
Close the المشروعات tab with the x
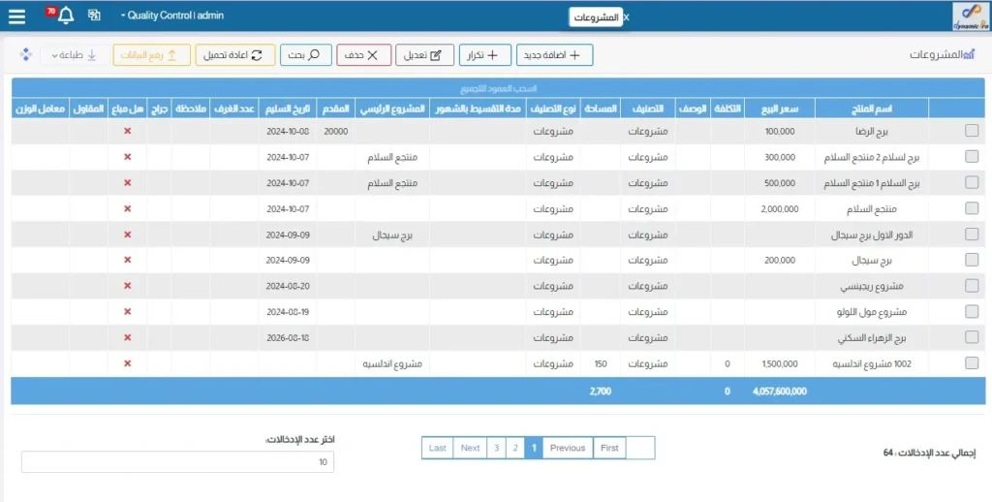(626, 17)
